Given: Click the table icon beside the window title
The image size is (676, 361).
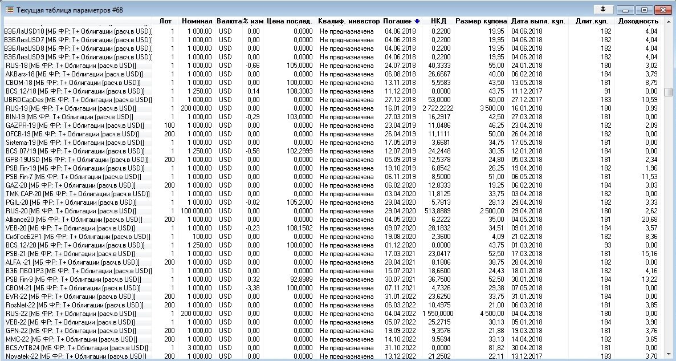Looking at the screenshot, I should (x=10, y=10).
